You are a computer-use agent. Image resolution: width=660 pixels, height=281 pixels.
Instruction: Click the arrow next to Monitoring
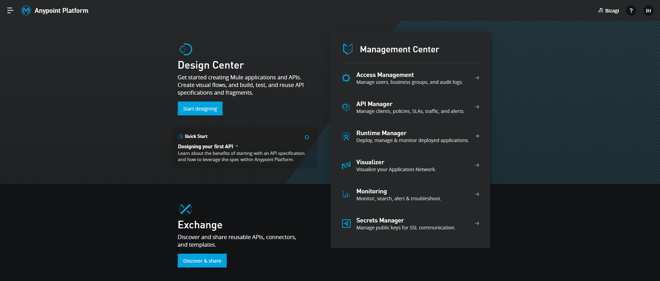coord(477,194)
